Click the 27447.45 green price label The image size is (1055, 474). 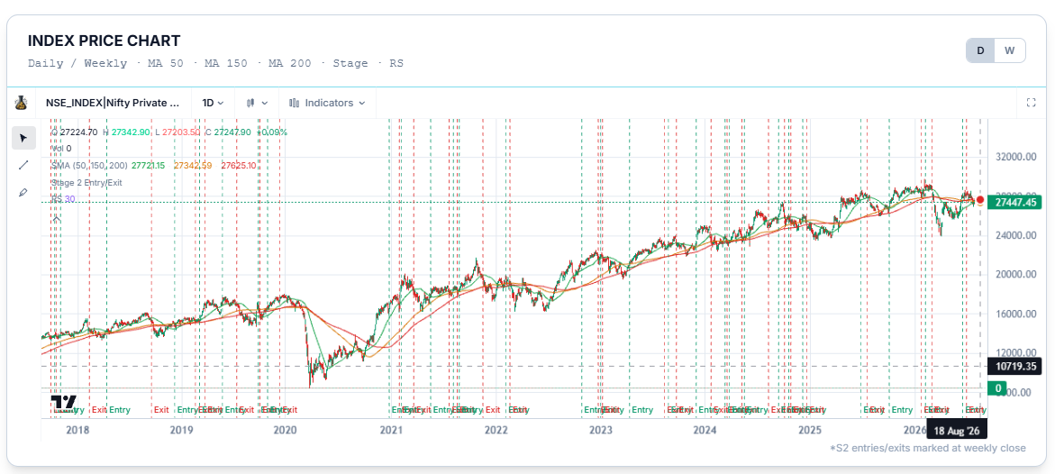1014,201
